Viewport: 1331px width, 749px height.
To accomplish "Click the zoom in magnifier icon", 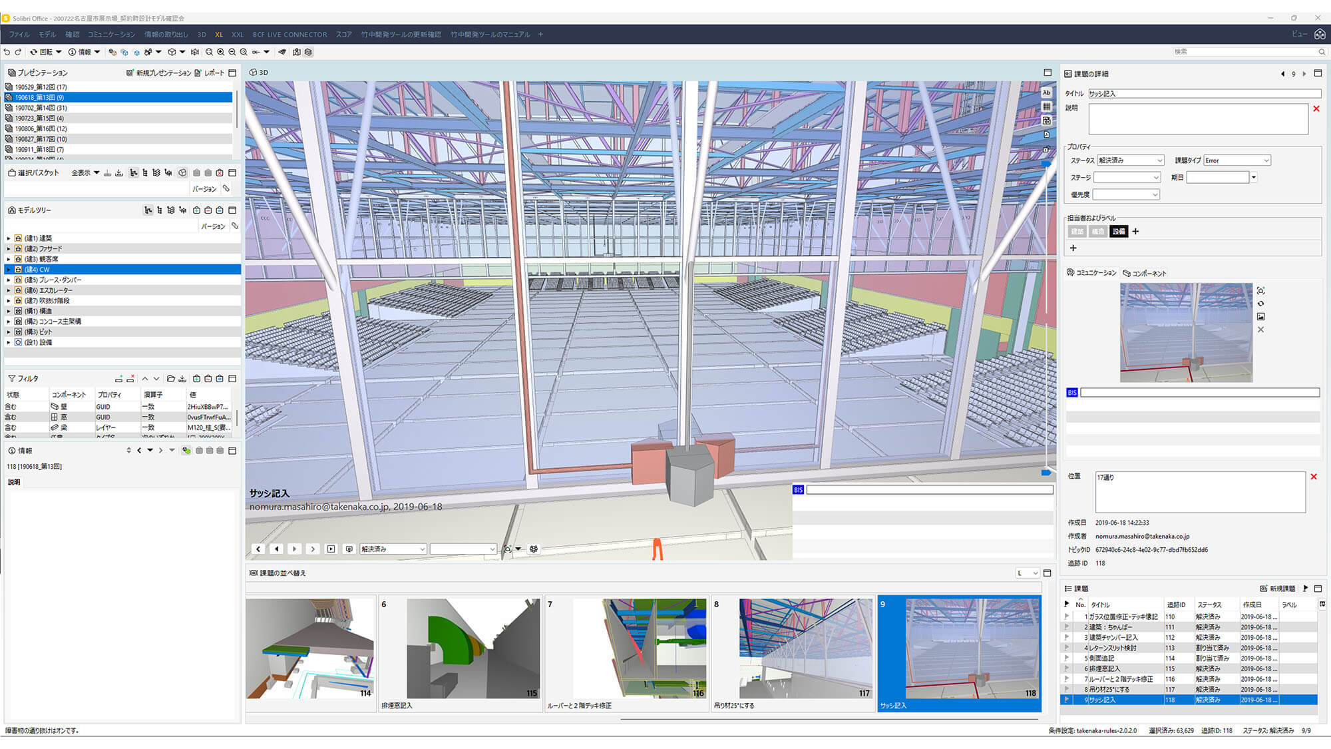I will tap(220, 52).
